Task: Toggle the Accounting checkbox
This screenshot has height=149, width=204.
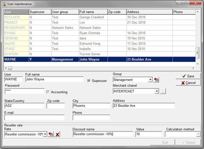Action: (x=48, y=92)
